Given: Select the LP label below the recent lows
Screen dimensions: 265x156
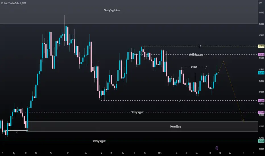Looking at the screenshot, I should (x=179, y=101).
